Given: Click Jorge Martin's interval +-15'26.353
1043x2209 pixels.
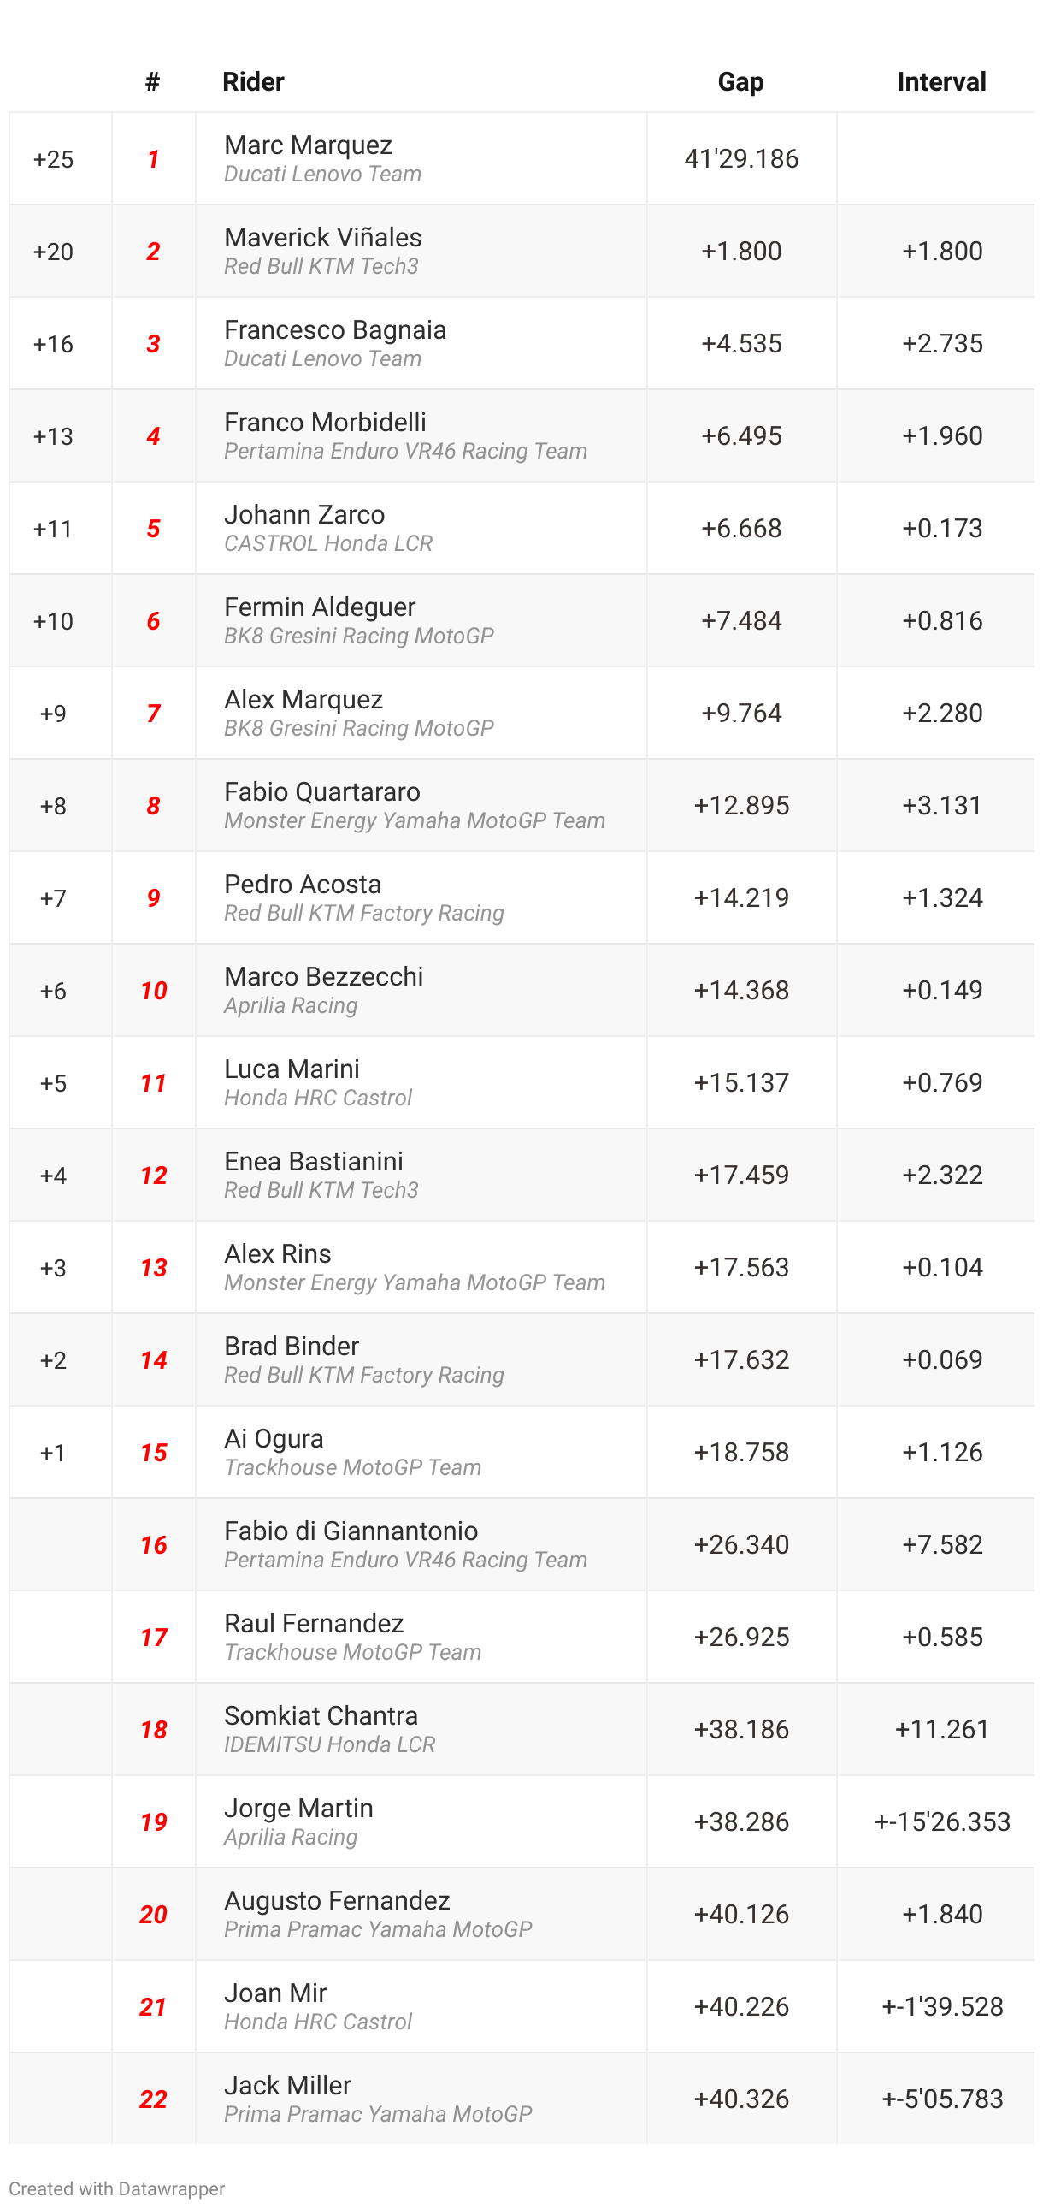Looking at the screenshot, I should [942, 1821].
